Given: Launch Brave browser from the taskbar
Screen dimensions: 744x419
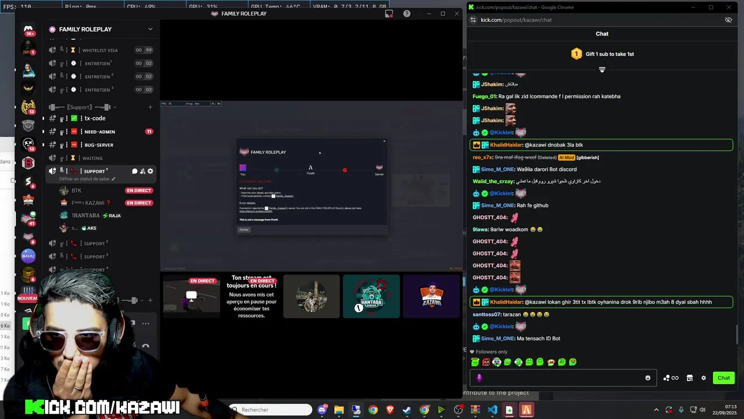Looking at the screenshot, I should pyautogui.click(x=390, y=410).
